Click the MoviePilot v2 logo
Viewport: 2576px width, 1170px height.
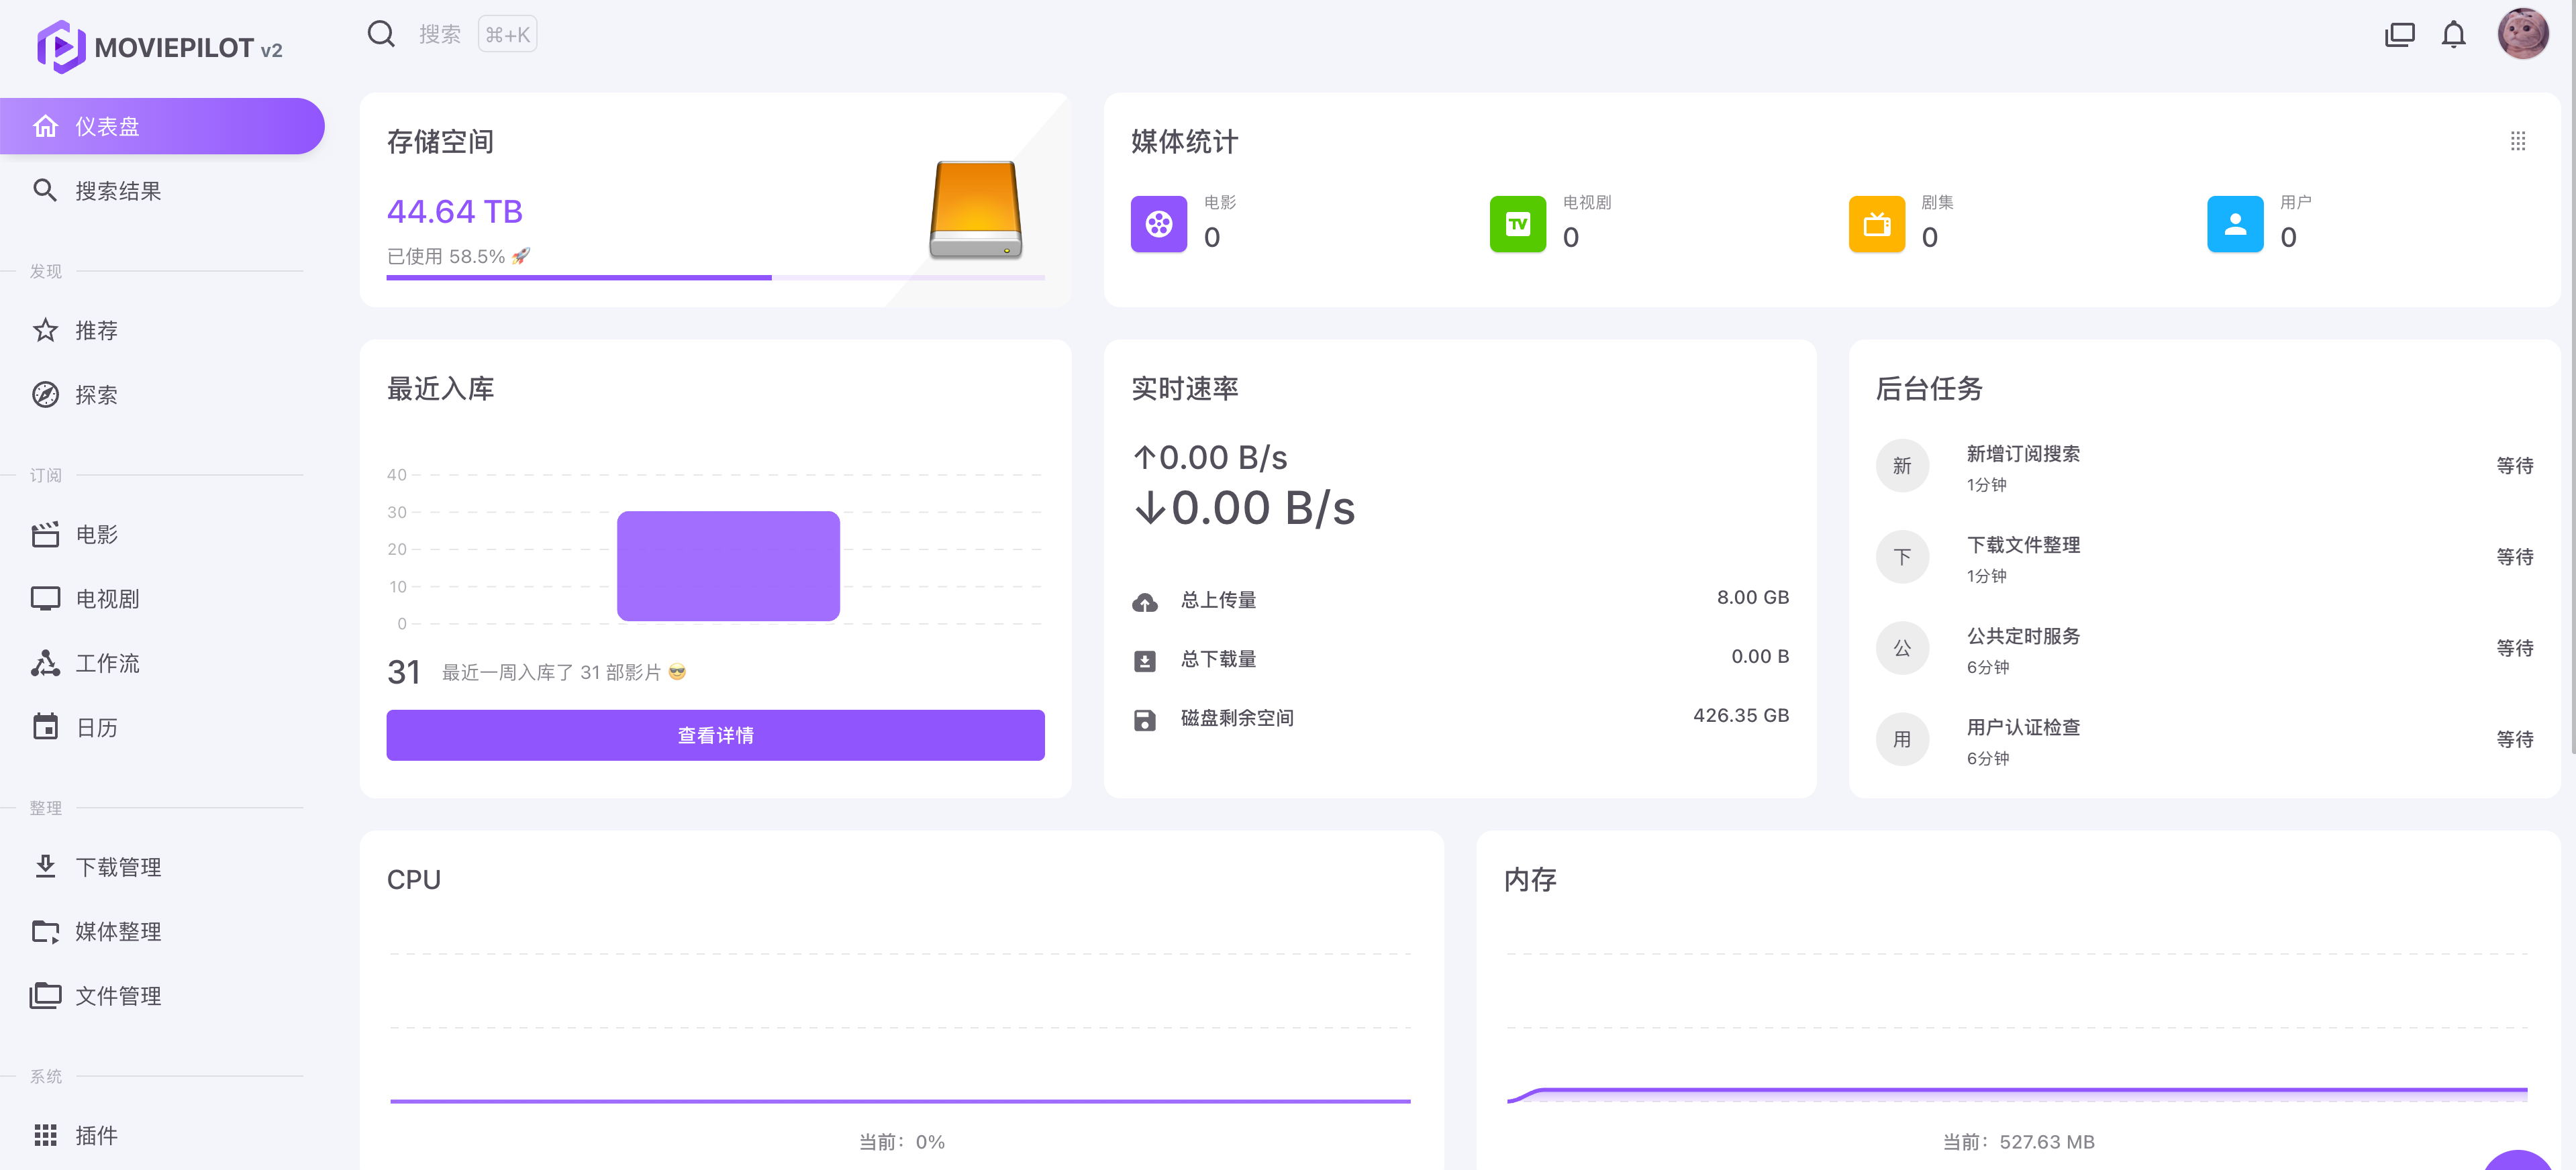click(160, 47)
